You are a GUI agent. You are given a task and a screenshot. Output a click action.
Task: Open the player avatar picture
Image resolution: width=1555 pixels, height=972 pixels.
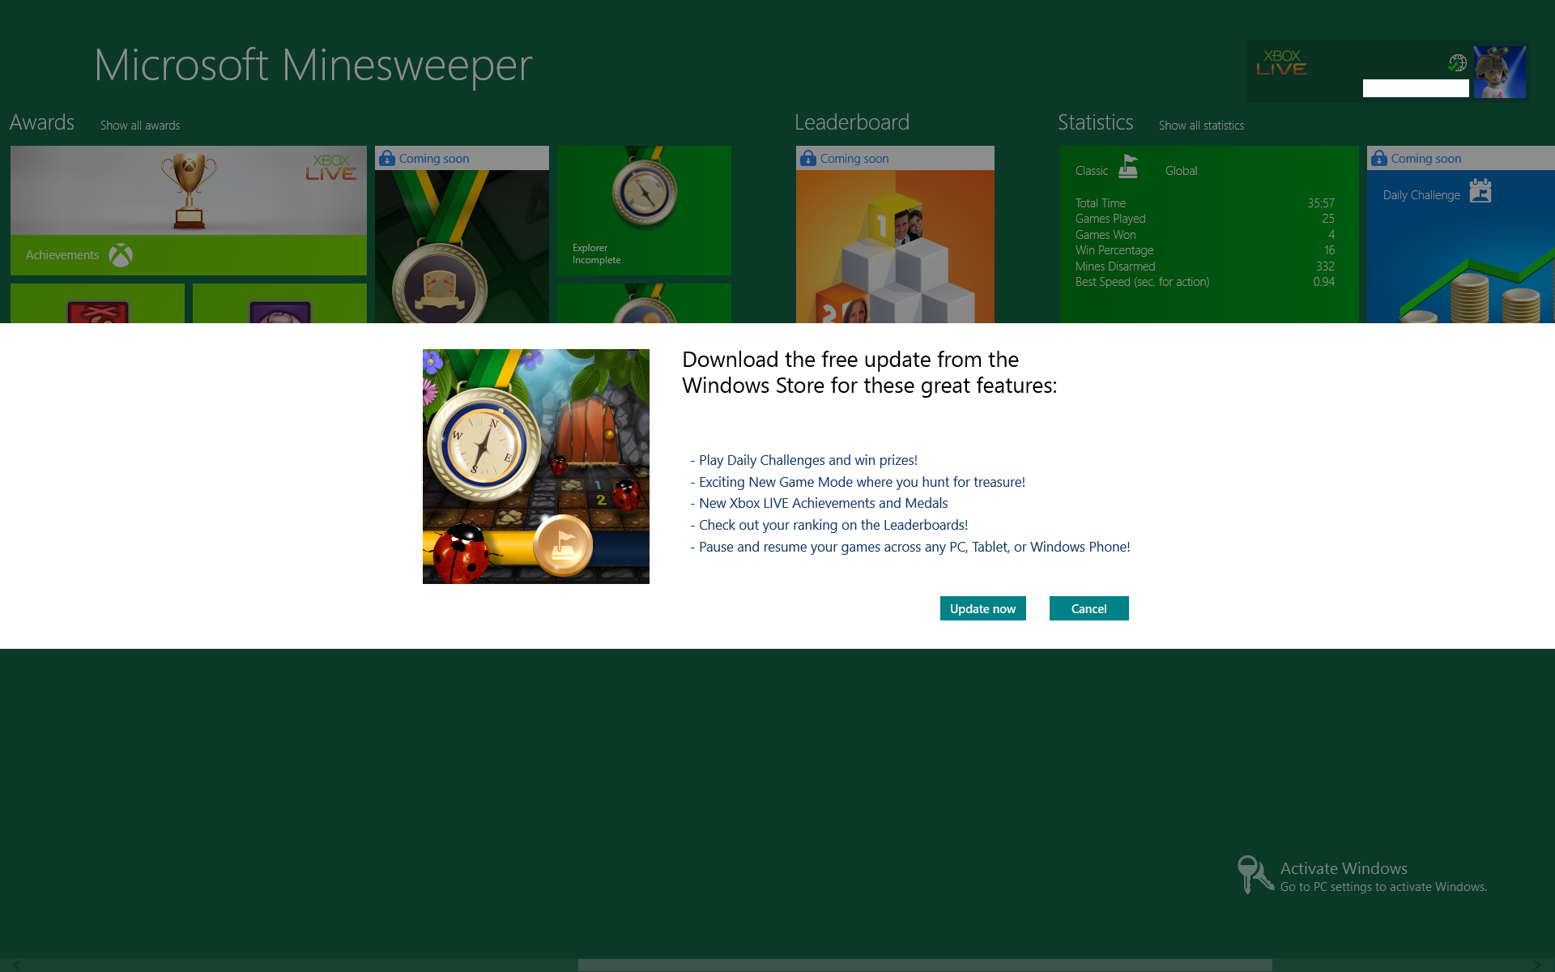(1499, 72)
